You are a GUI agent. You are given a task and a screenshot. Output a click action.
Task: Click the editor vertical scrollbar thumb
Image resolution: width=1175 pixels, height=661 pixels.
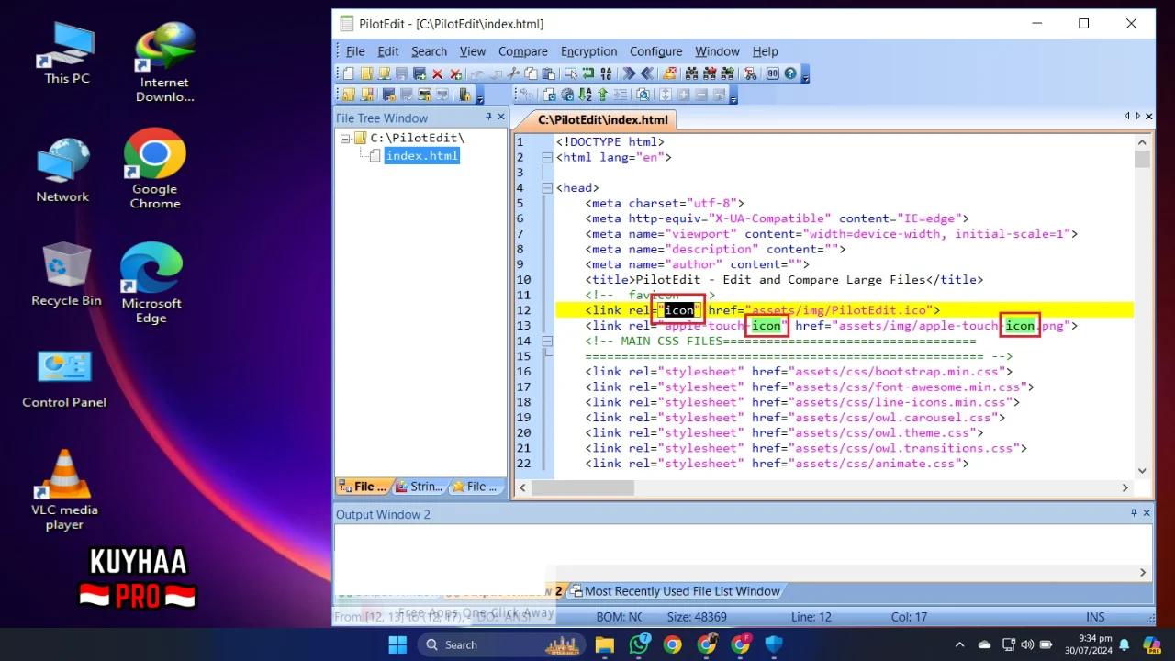click(x=1142, y=160)
